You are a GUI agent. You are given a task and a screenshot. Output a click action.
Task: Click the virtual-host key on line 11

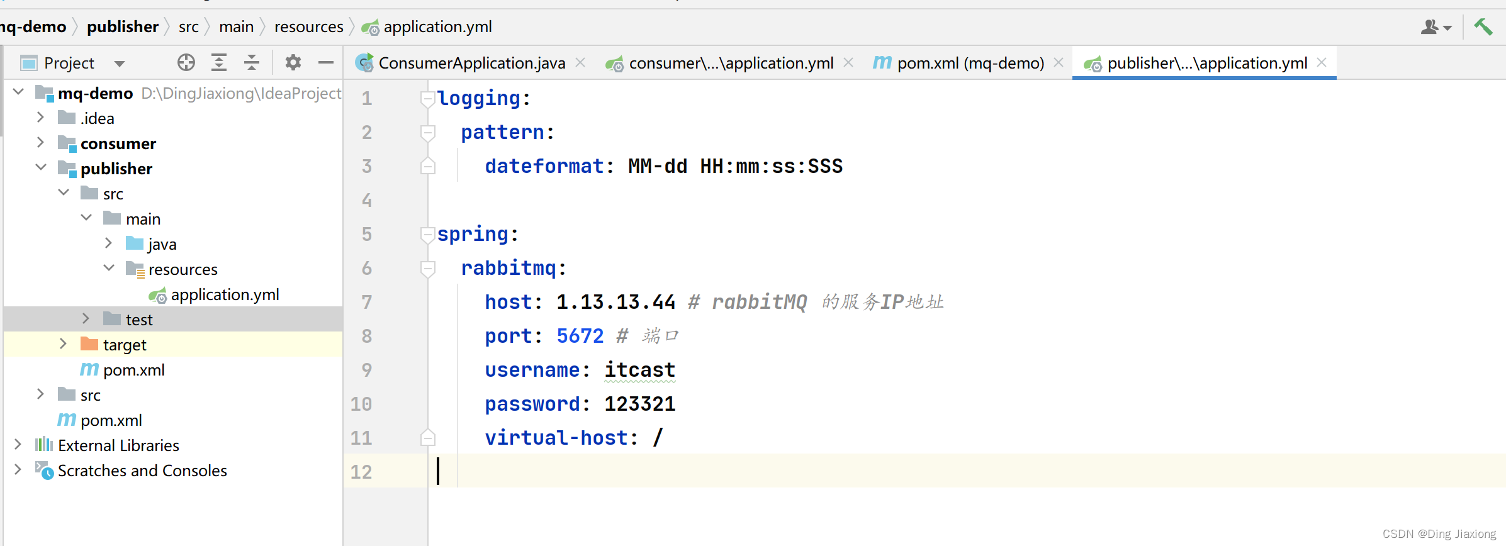556,438
